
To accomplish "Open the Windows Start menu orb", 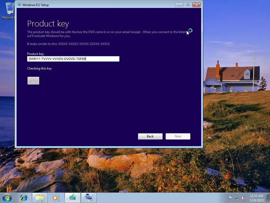I will pyautogui.click(x=7, y=198).
